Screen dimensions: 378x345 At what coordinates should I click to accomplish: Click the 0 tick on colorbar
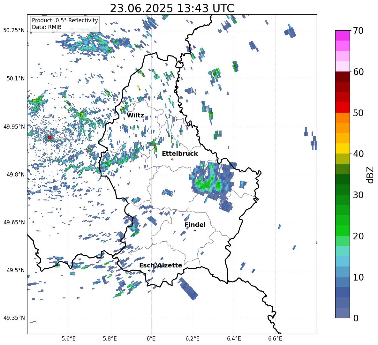(356, 318)
